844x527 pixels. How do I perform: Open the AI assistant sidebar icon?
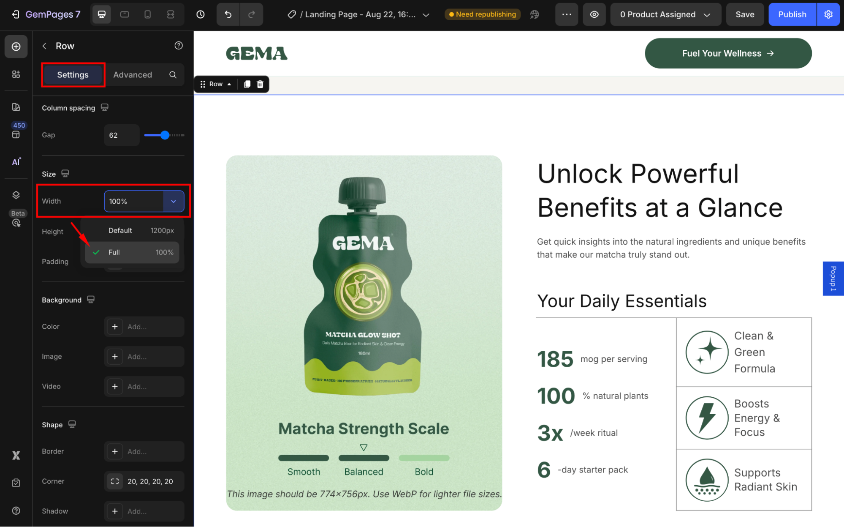pyautogui.click(x=16, y=162)
